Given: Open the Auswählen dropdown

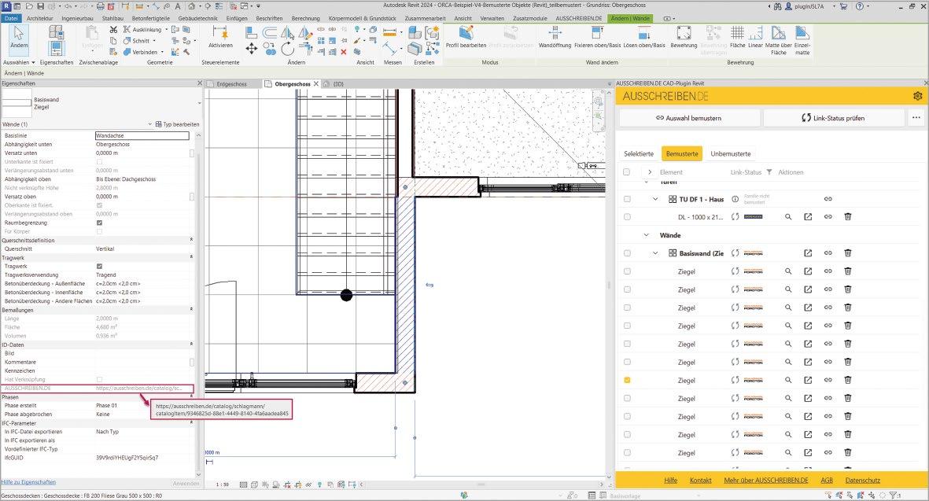Looking at the screenshot, I should point(19,62).
